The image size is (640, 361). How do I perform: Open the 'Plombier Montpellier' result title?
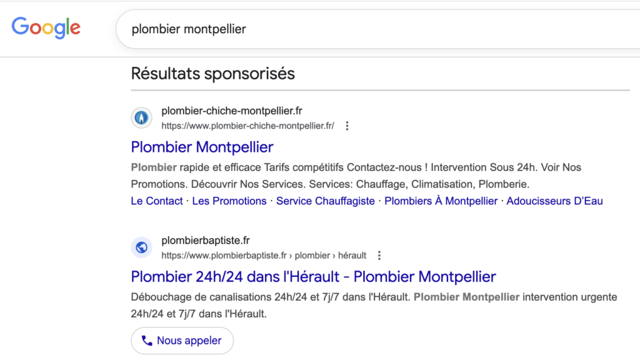pos(201,147)
